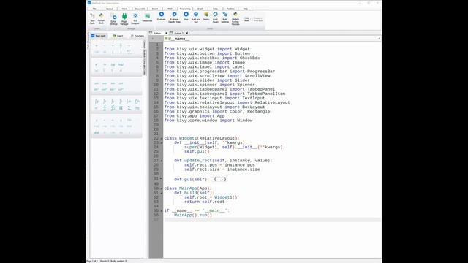Screen dimensions: 468x263
Task: Click the 'return self.root' line
Action: [x=204, y=202]
